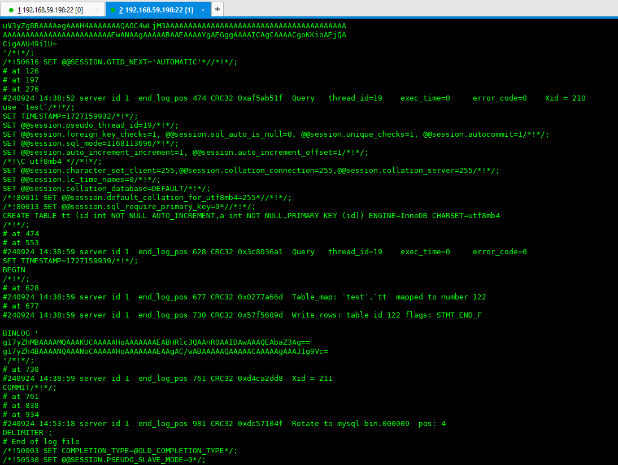
Task: Click the "/*!\C utf8mb4 *//*!*/;" line
Action: click(x=52, y=161)
